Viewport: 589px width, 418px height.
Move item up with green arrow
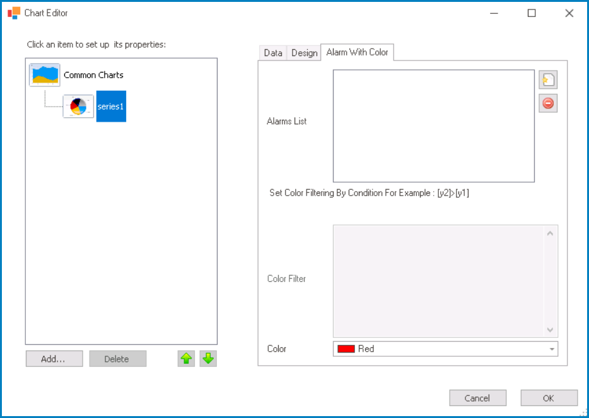186,359
